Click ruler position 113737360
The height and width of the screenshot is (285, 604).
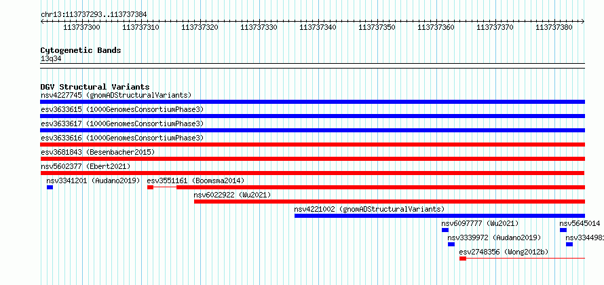point(436,27)
